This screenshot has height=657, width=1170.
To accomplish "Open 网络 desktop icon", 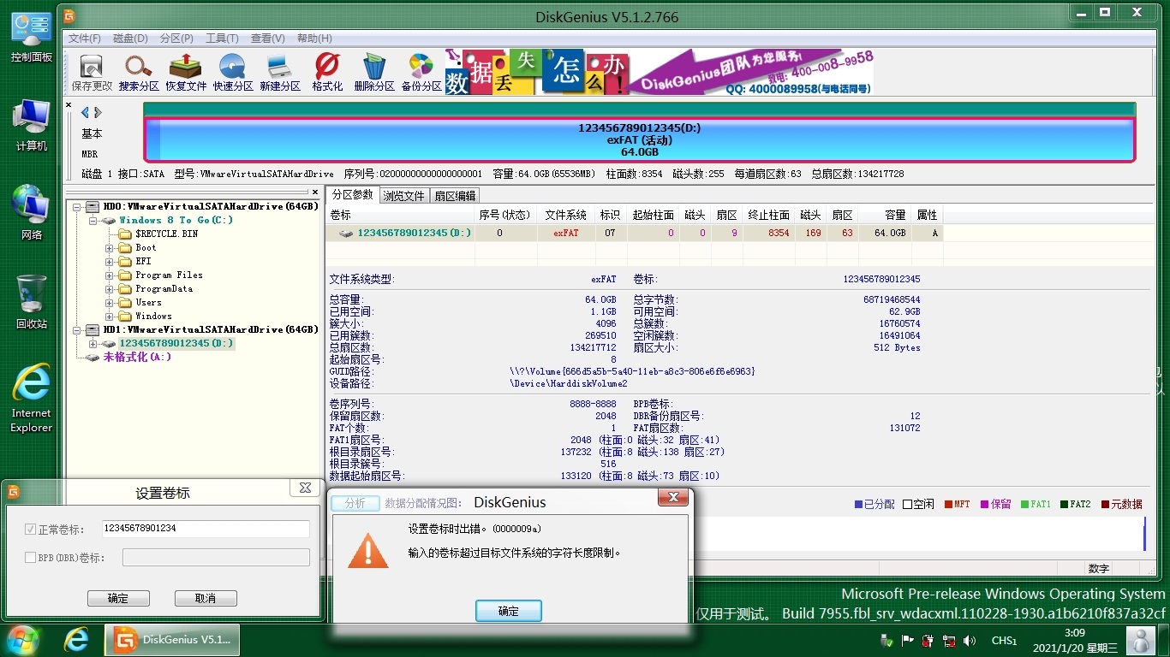I will click(x=32, y=213).
